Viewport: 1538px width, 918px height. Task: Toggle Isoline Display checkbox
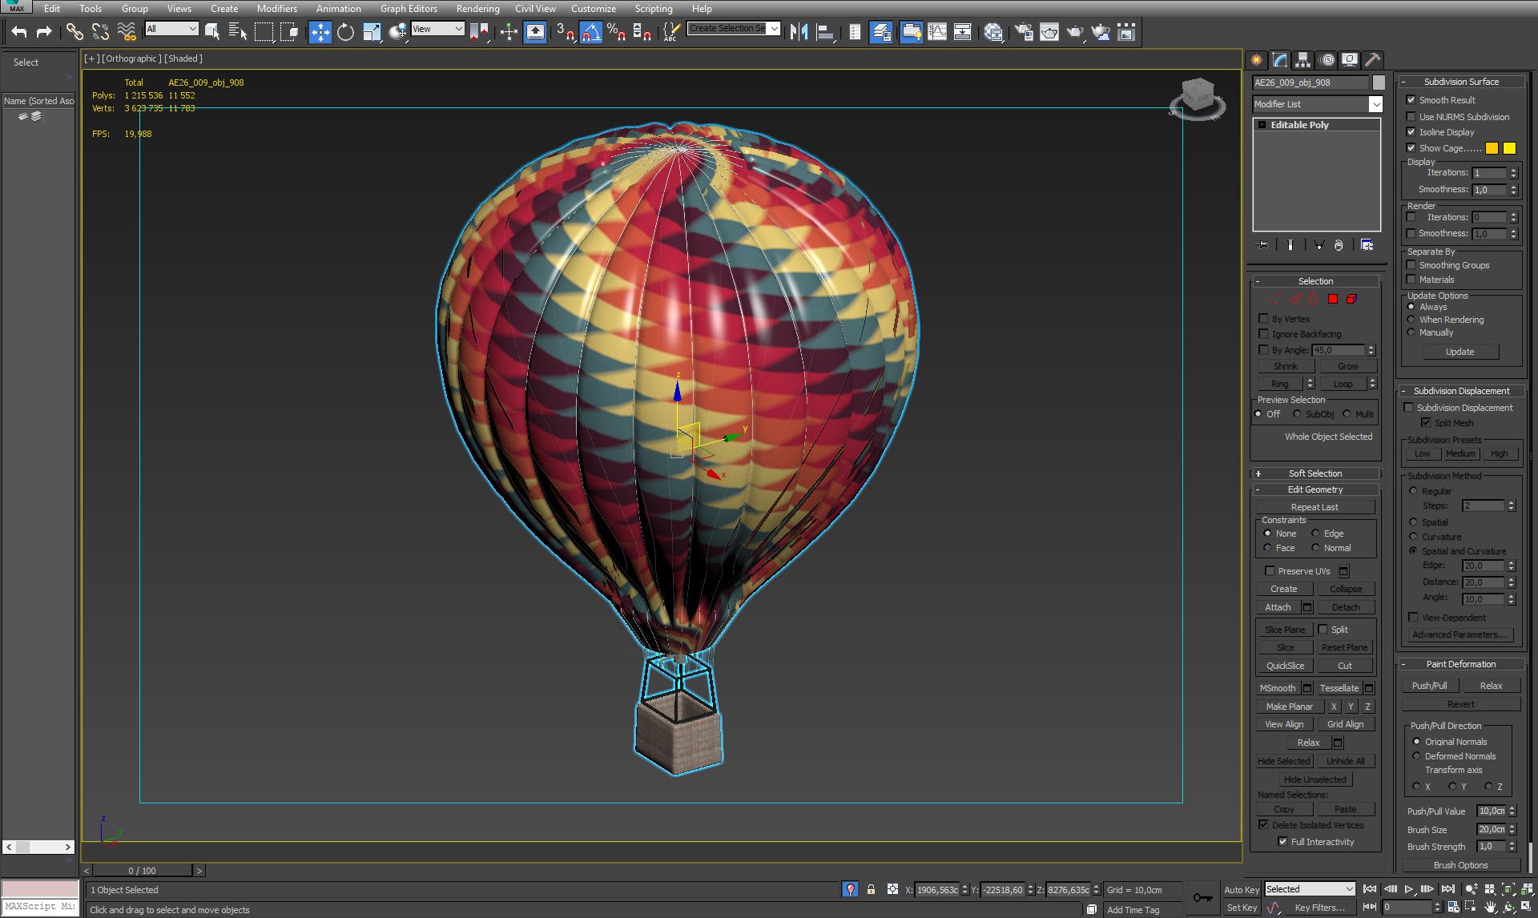1411,132
